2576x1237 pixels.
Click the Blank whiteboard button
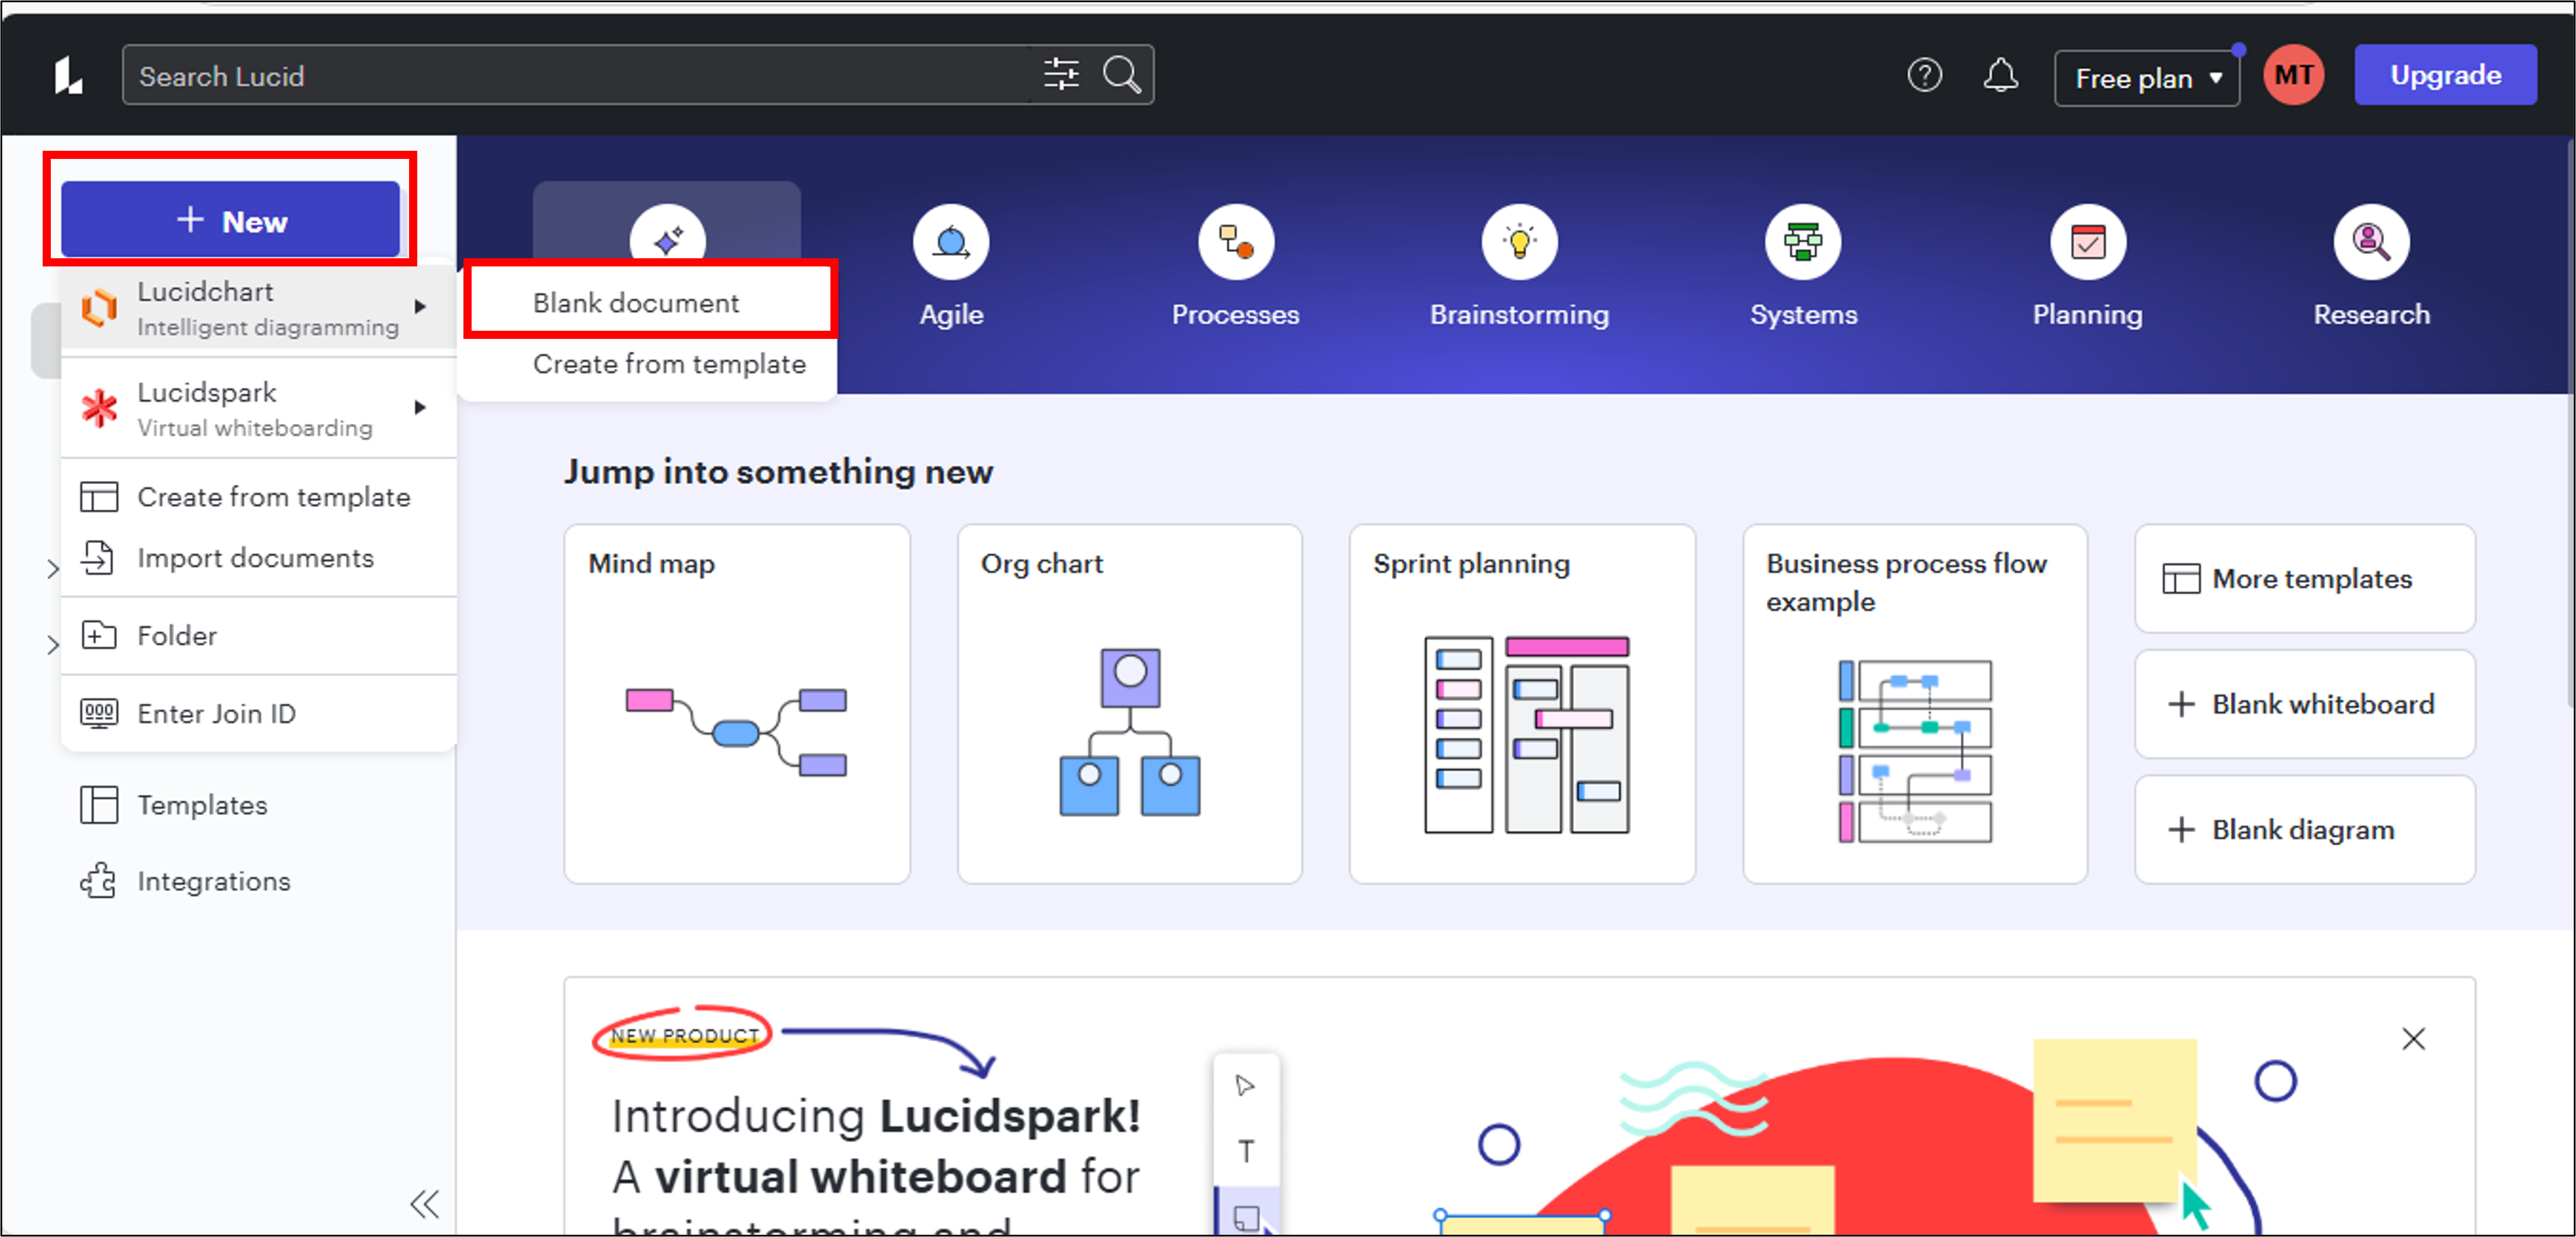2304,704
